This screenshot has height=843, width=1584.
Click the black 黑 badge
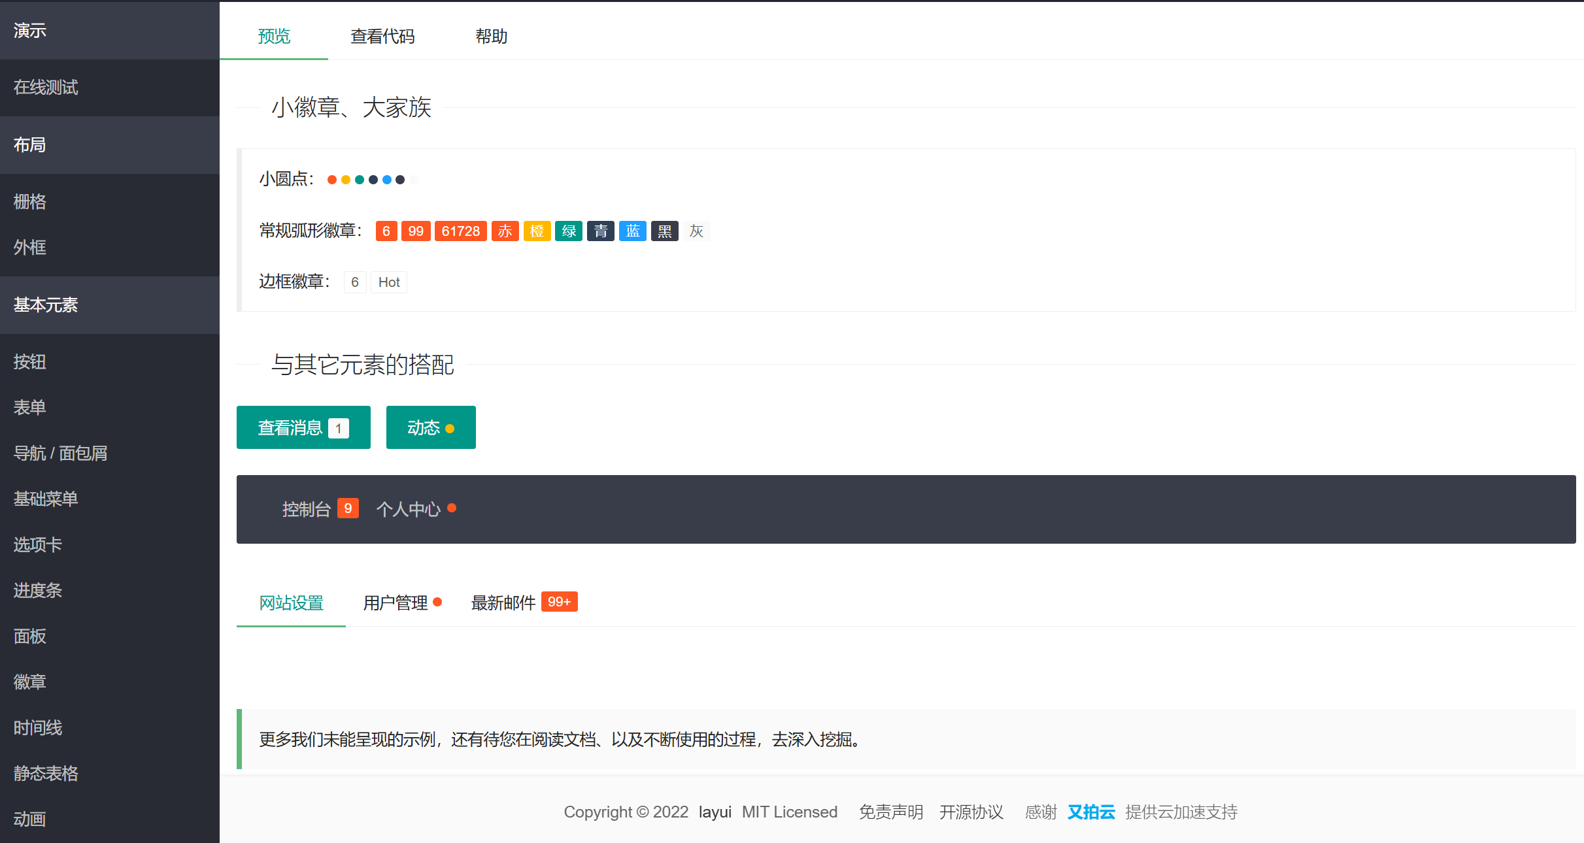pos(664,231)
